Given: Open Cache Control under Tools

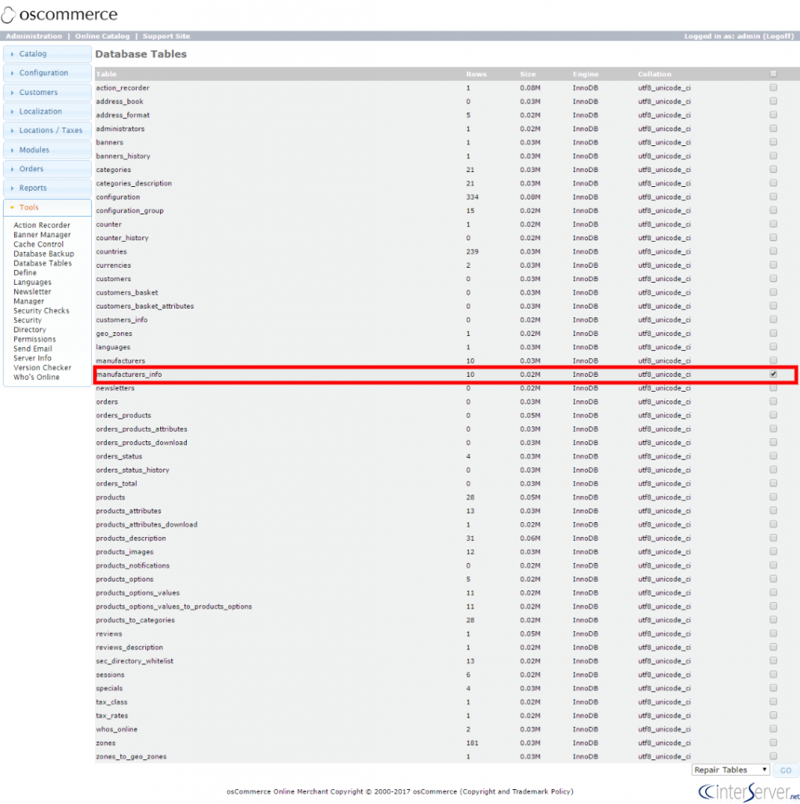Looking at the screenshot, I should click(38, 245).
